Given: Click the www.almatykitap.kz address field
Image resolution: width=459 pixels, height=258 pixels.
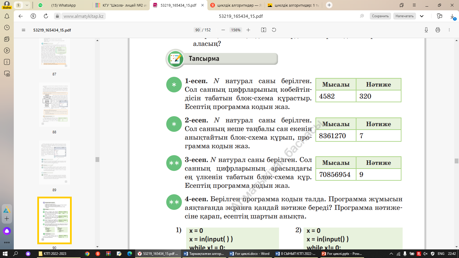Looking at the screenshot, I should [83, 16].
